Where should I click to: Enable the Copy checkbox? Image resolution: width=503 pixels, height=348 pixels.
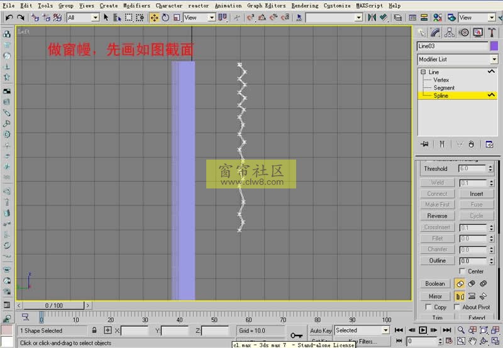428,307
